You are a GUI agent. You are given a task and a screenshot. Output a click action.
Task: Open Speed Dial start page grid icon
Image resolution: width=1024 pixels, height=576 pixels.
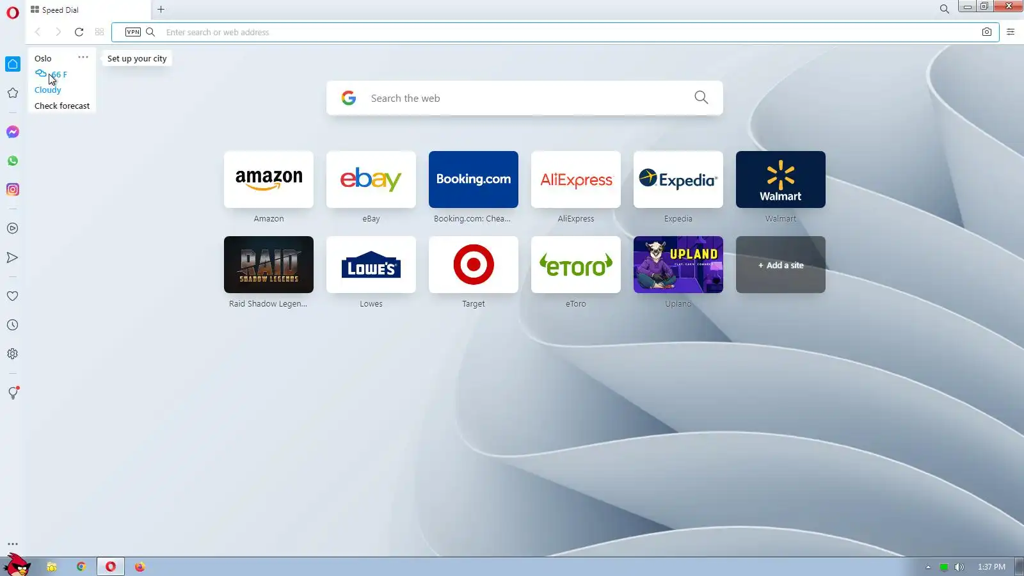tap(99, 32)
